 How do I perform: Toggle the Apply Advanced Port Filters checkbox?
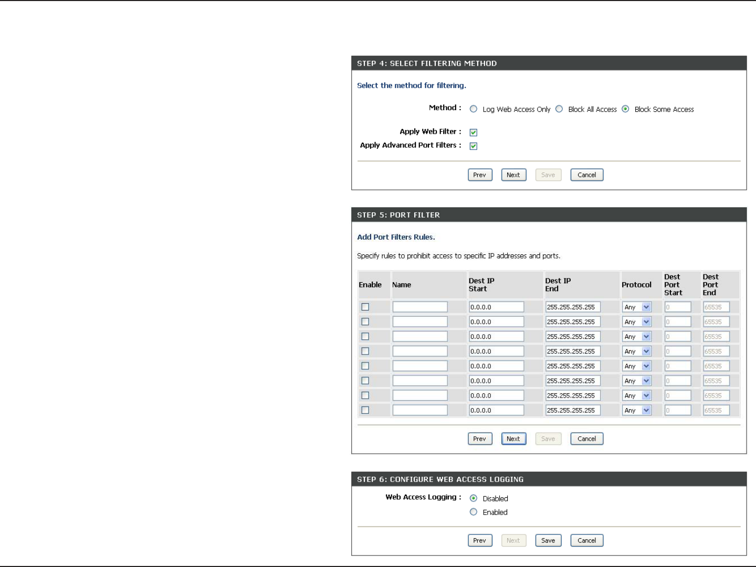click(x=474, y=146)
